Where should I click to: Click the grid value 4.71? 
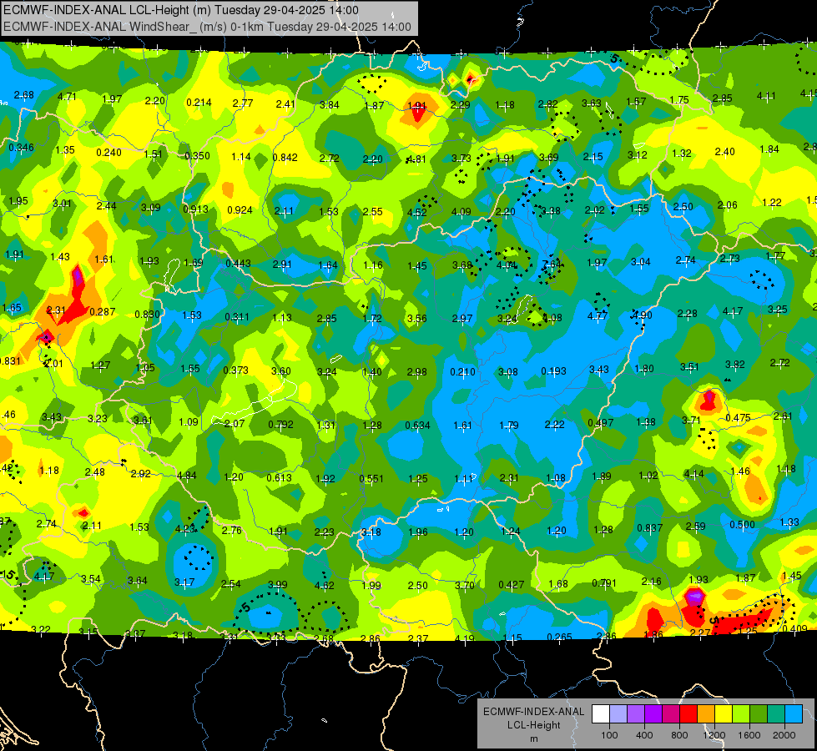[x=67, y=97]
